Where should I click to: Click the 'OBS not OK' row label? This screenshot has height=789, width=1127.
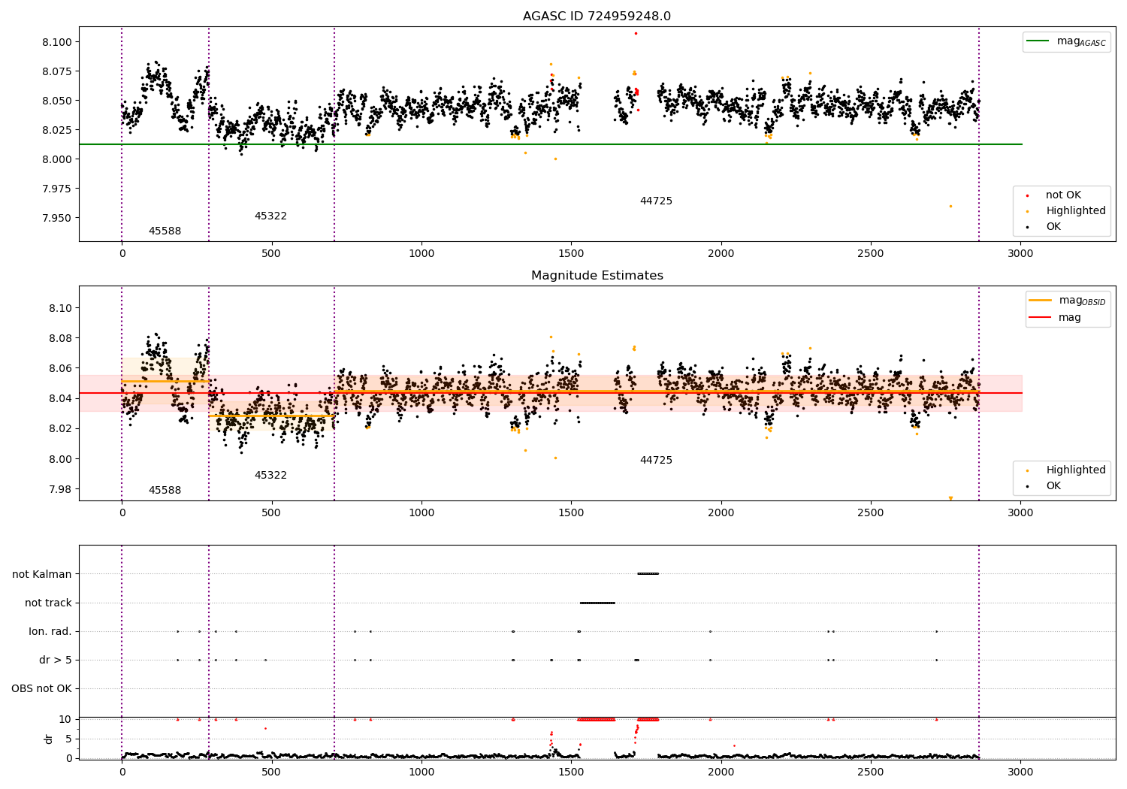pos(41,689)
